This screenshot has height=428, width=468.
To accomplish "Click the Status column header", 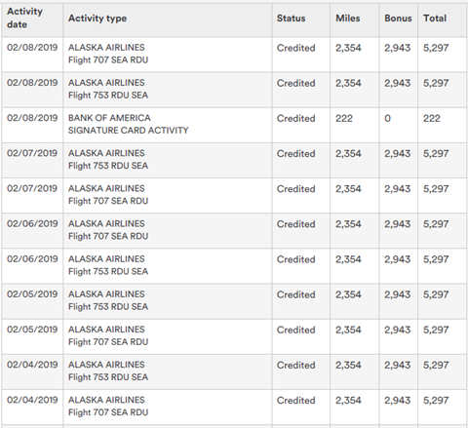I will (x=291, y=19).
